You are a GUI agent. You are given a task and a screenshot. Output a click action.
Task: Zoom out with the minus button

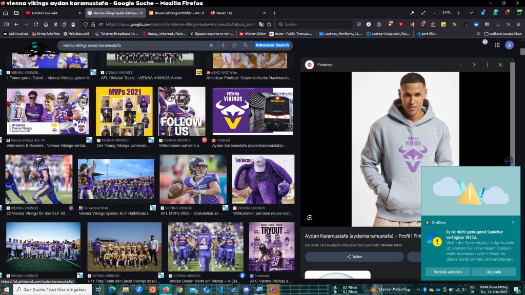tap(434, 13)
